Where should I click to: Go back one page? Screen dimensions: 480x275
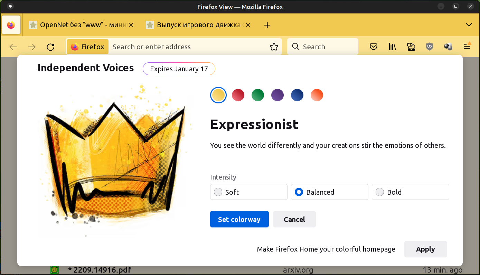tap(13, 47)
